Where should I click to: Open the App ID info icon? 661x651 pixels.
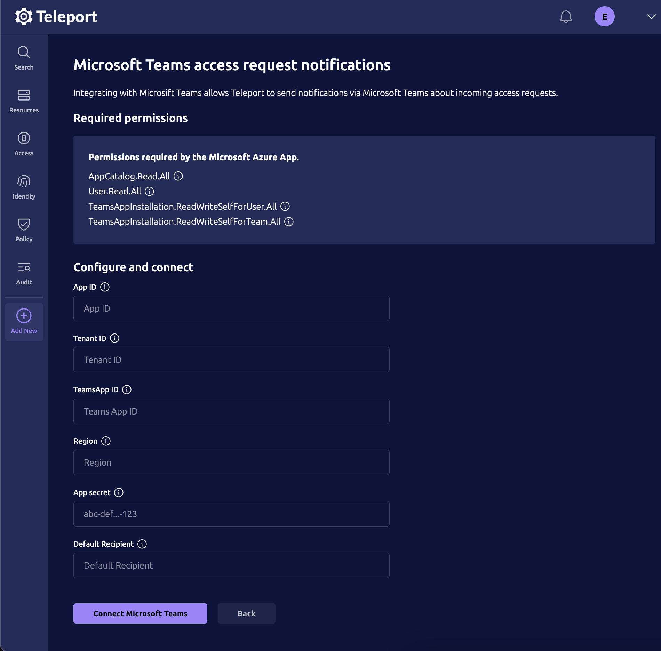coord(105,287)
